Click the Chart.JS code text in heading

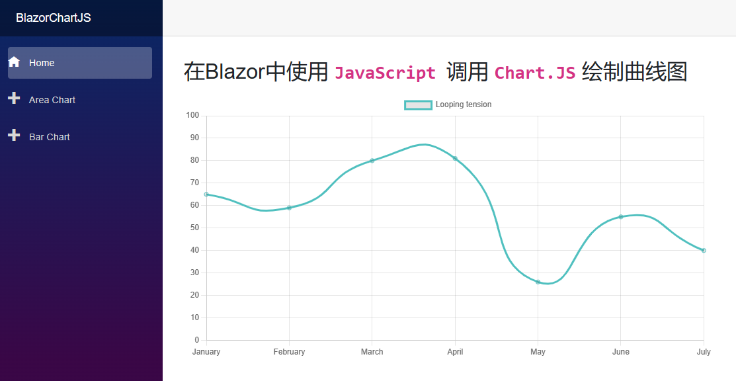[535, 72]
